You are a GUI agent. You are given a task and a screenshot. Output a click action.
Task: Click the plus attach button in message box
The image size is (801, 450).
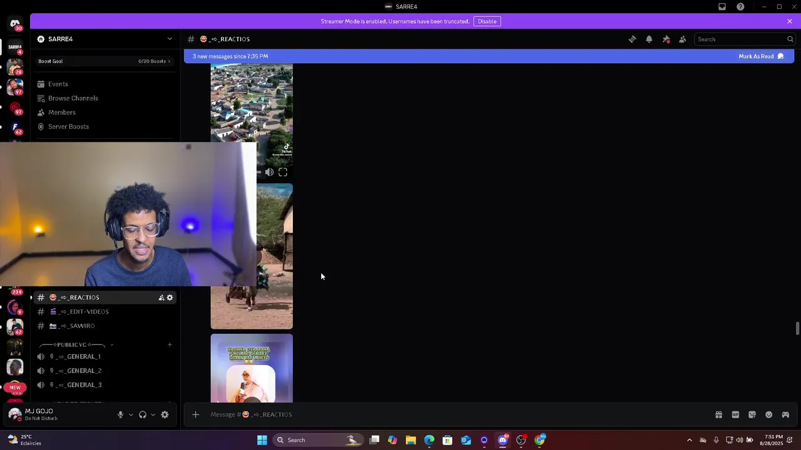195,414
